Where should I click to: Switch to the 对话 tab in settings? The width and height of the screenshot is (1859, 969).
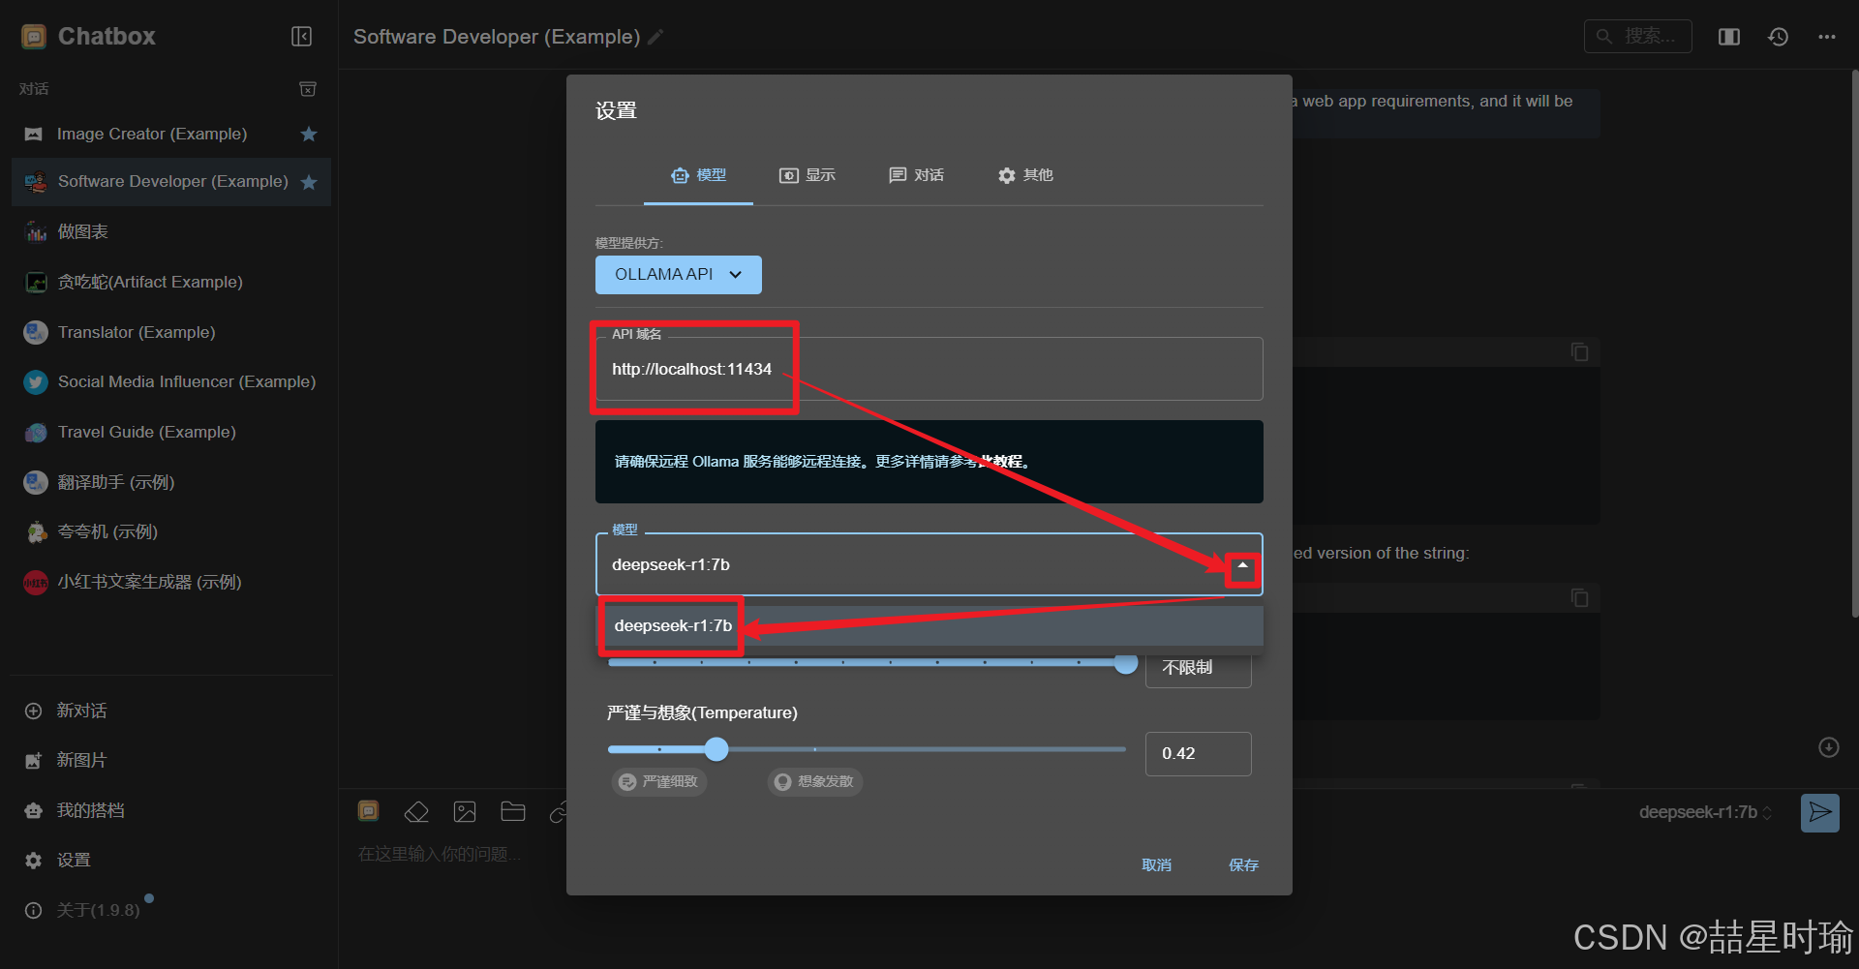tap(916, 175)
